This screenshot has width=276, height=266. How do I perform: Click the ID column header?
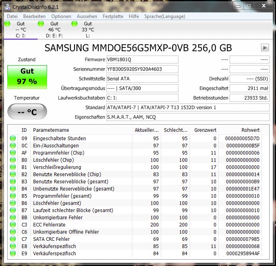(24, 130)
